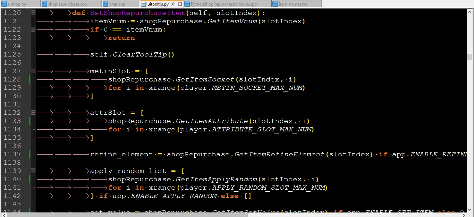This screenshot has width=474, height=217.
Task: Click line number 1125 in the margin
Action: click(12, 54)
